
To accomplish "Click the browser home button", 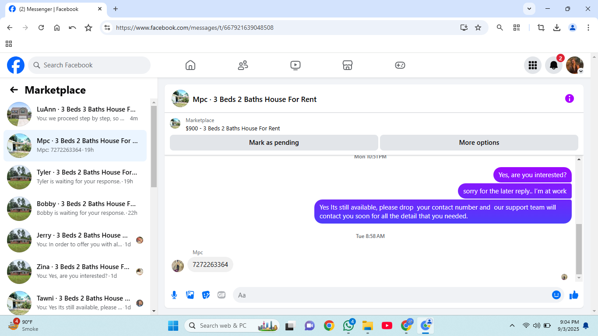I will click(57, 28).
